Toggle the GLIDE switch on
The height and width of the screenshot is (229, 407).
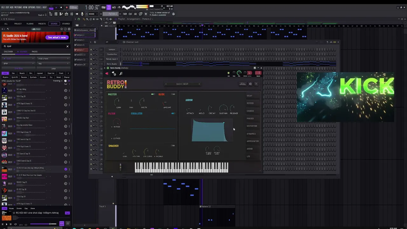(x=173, y=94)
